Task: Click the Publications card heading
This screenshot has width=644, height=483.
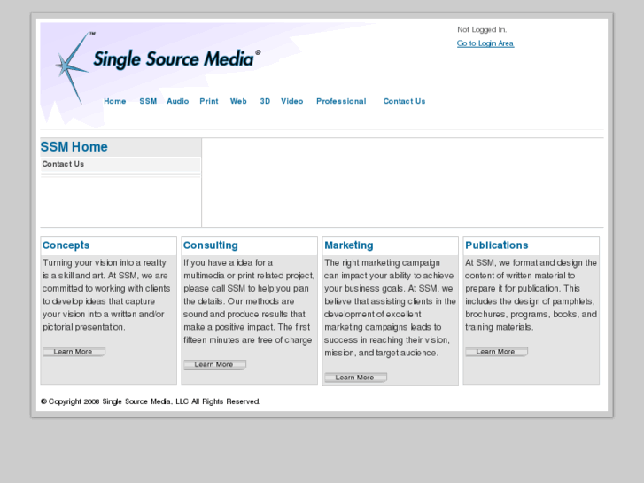Action: click(497, 245)
